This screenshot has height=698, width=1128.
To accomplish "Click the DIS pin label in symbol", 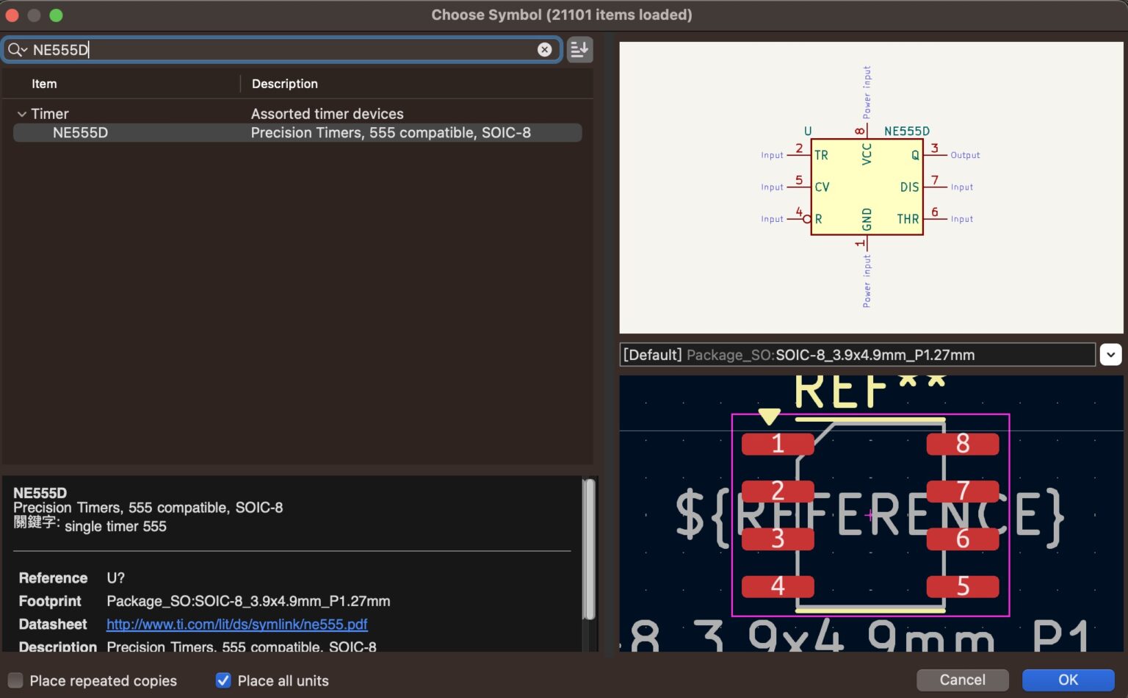I will [x=909, y=187].
